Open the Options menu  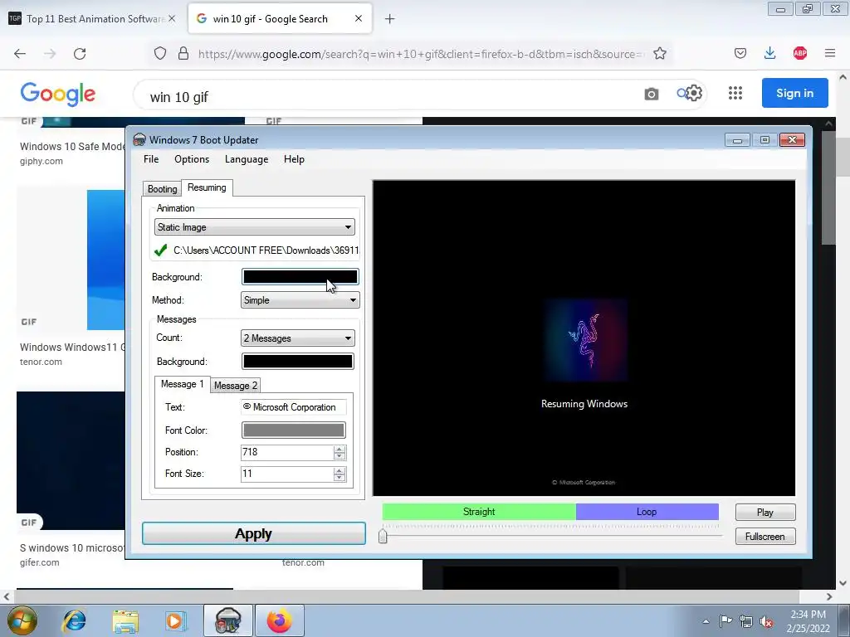pyautogui.click(x=192, y=159)
